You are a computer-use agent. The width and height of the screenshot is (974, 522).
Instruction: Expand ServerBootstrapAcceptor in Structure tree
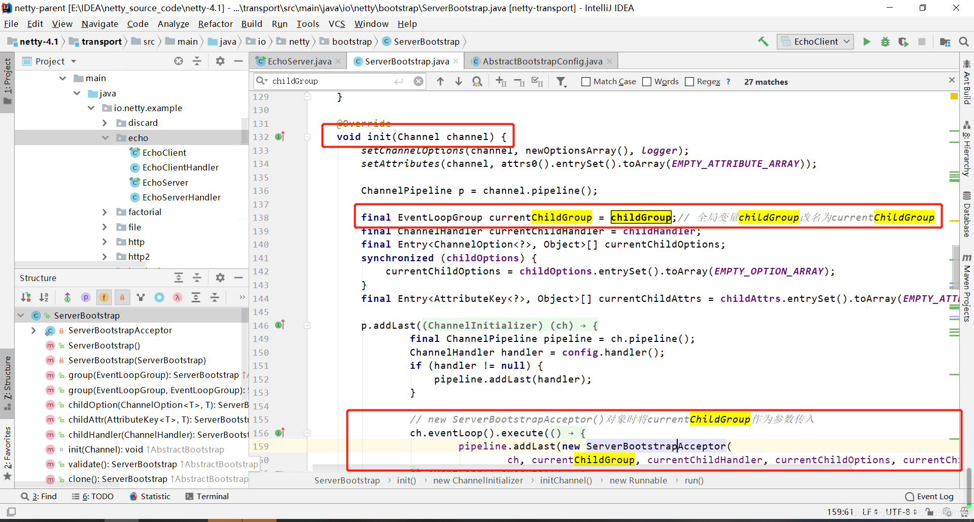tap(33, 330)
